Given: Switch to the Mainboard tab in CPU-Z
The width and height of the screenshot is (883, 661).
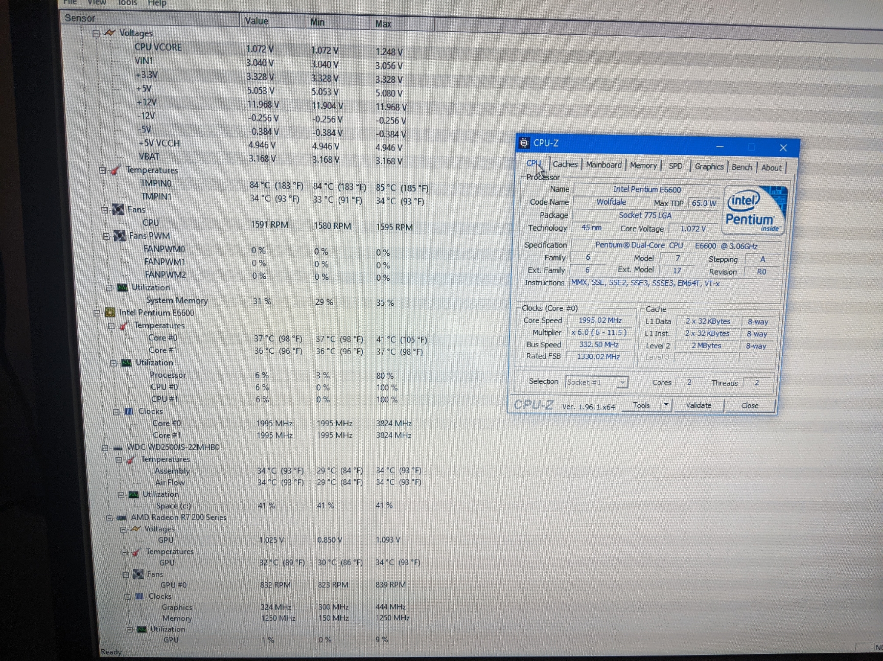Looking at the screenshot, I should (x=604, y=165).
